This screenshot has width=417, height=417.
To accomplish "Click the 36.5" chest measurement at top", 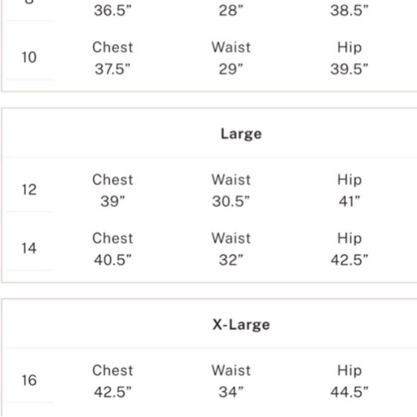I will 113,11.
